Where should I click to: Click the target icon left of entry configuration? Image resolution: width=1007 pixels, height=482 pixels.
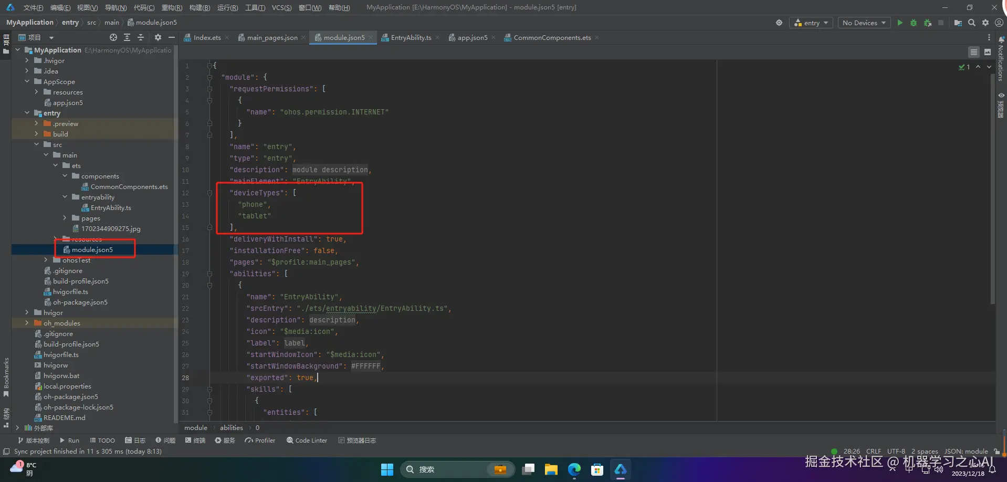pyautogui.click(x=779, y=23)
